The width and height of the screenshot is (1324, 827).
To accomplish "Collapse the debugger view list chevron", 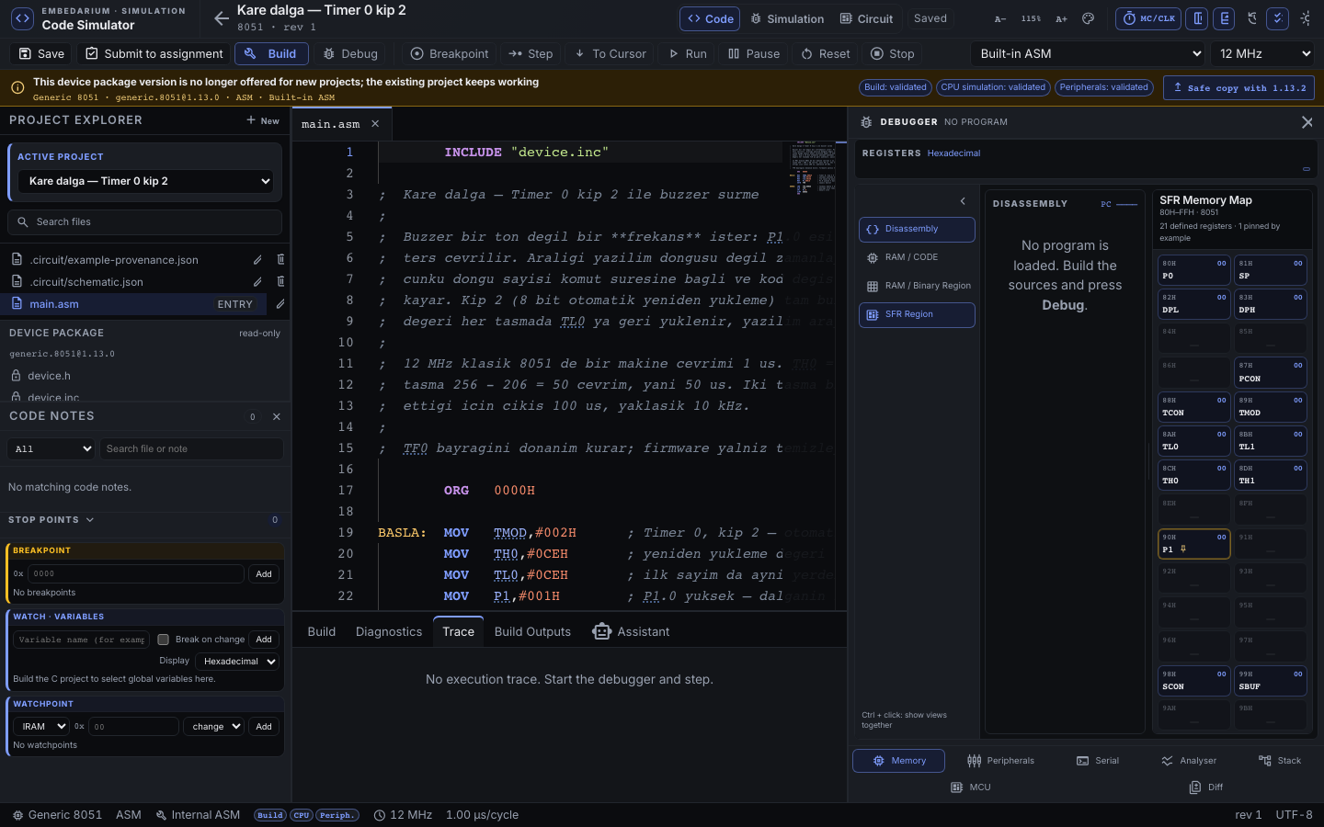I will (x=963, y=201).
